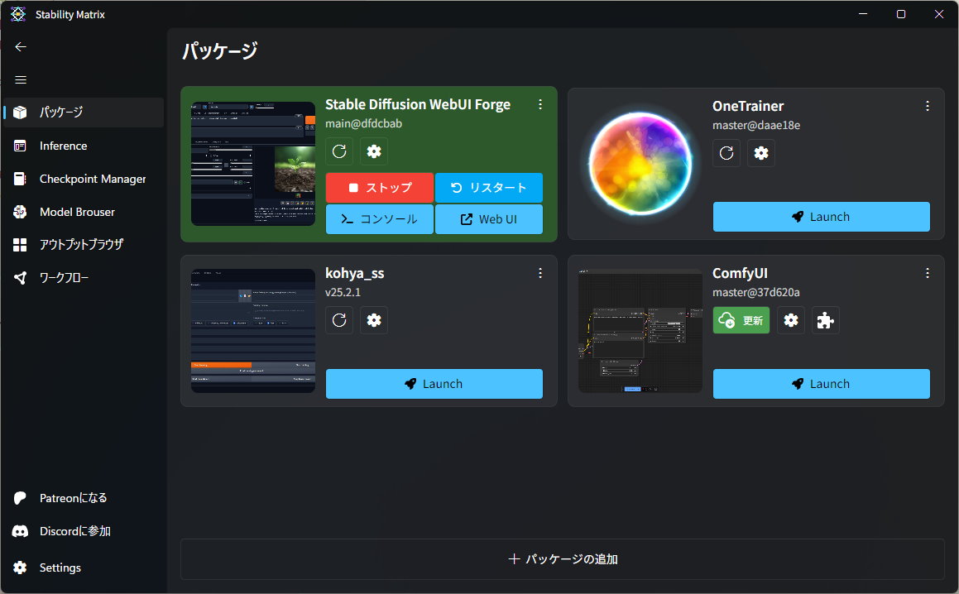Viewport: 959px width, 594px height.
Task: Open settings gear for Stable Diffusion WebUI Forge
Action: 374,151
